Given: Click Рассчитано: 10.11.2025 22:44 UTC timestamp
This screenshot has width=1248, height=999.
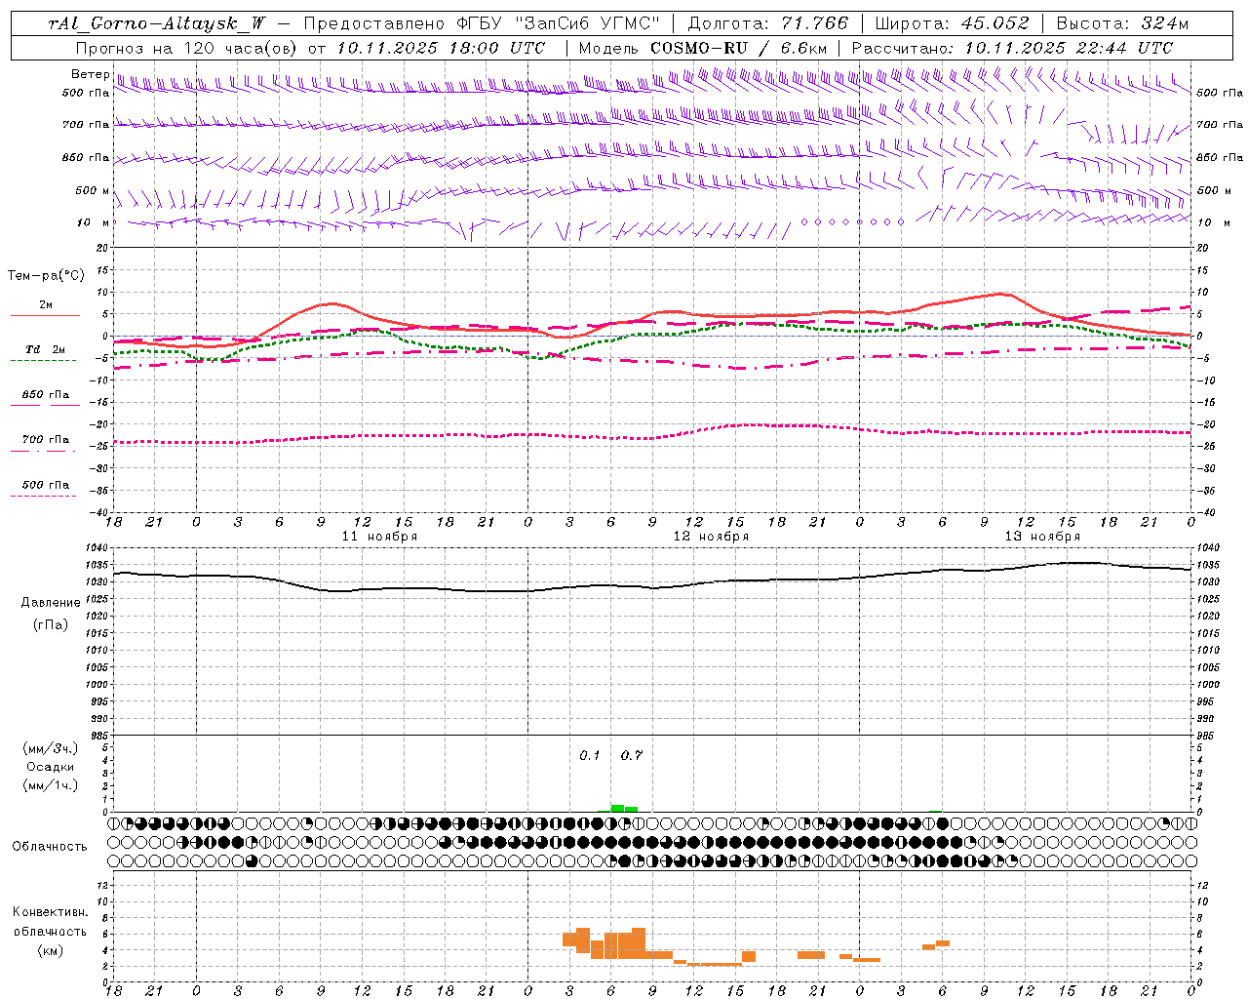Looking at the screenshot, I should [1012, 48].
